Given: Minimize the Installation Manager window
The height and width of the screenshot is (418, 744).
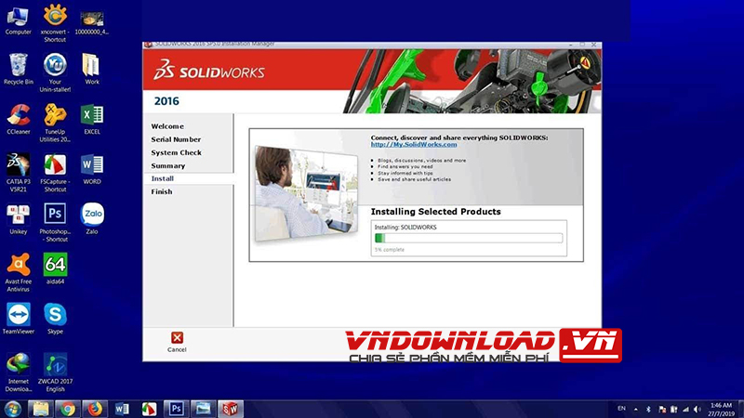Looking at the screenshot, I should point(570,45).
